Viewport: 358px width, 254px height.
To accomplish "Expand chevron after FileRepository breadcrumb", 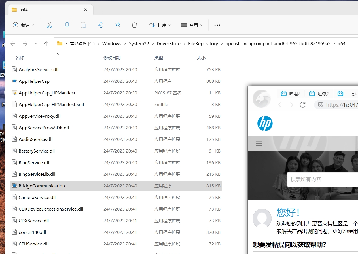I will click(222, 43).
